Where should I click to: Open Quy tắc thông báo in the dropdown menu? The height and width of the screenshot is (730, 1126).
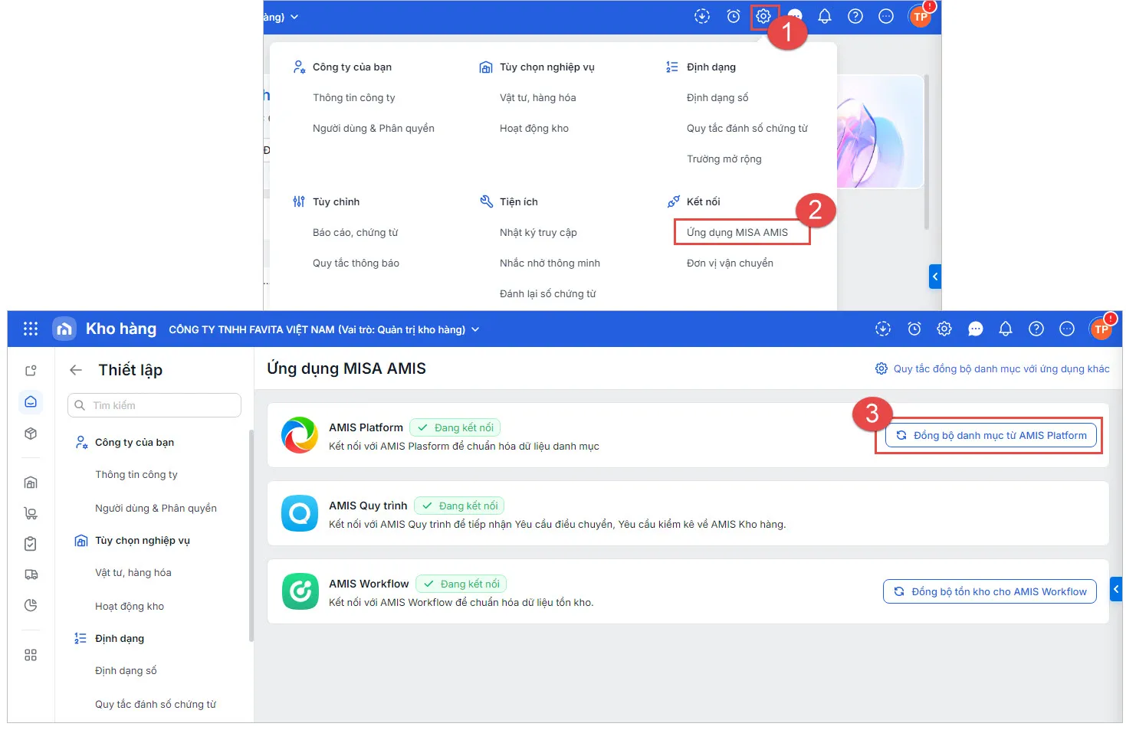coord(356,263)
